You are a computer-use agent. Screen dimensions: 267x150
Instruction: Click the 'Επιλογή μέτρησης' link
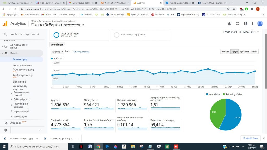click(x=81, y=52)
